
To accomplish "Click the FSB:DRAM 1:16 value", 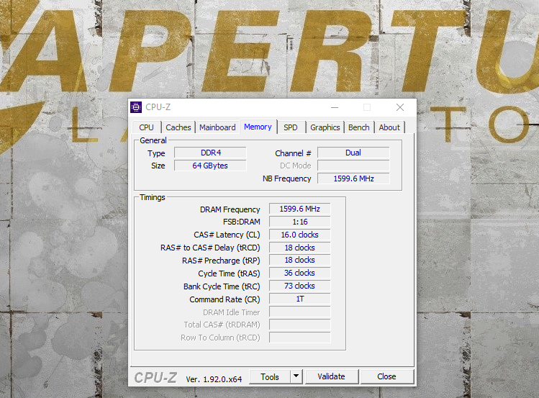I will click(300, 222).
